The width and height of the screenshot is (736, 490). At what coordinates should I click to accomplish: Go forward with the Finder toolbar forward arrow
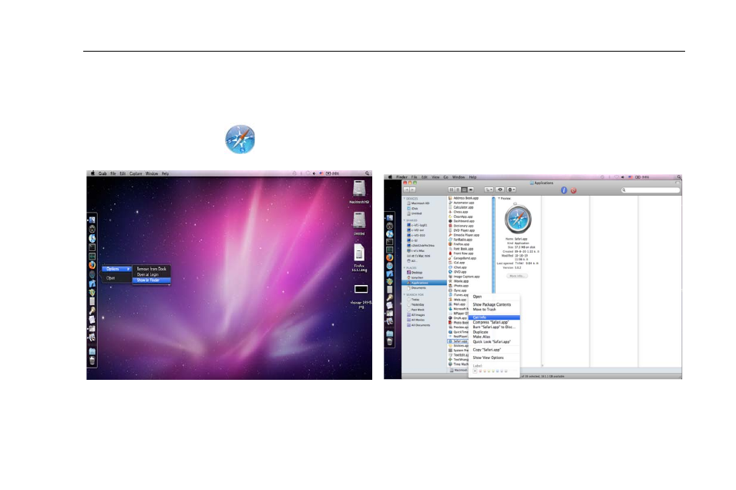pyautogui.click(x=413, y=190)
